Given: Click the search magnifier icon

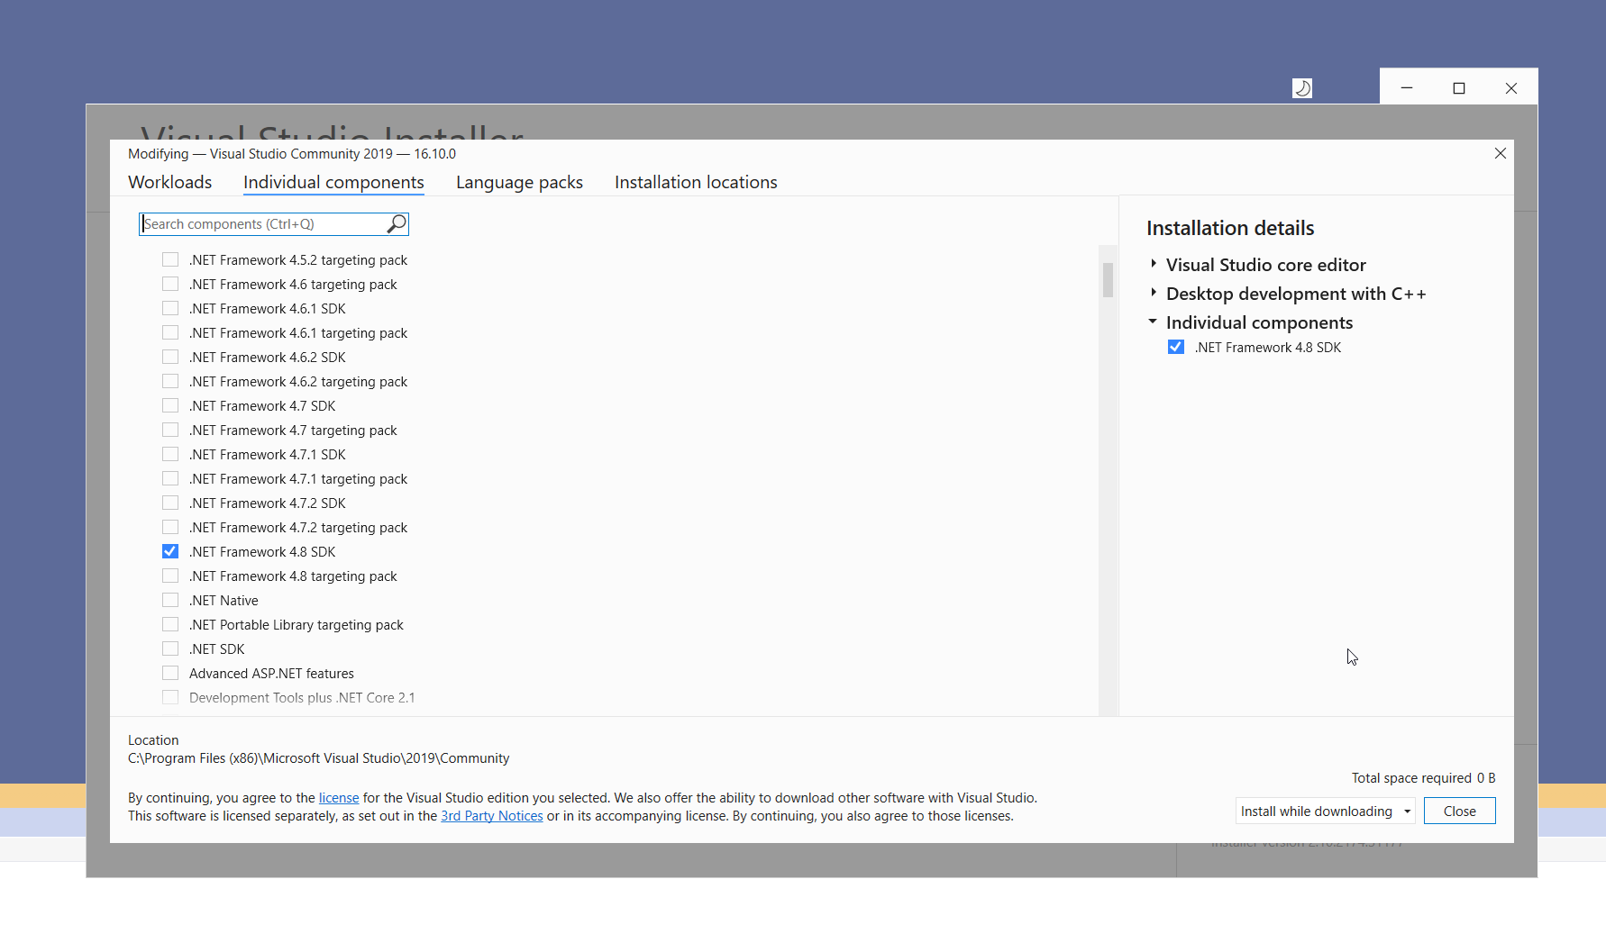Looking at the screenshot, I should (x=397, y=223).
